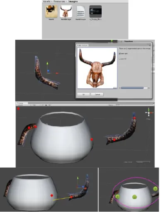Uncheck the checked right-horn segment checkbox

pos(120,54)
